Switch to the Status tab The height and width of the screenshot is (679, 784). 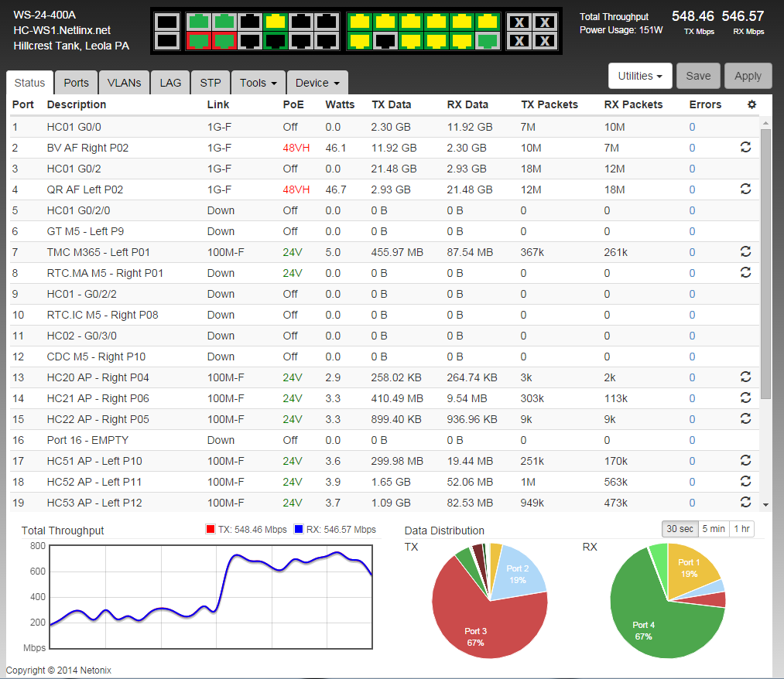(29, 83)
